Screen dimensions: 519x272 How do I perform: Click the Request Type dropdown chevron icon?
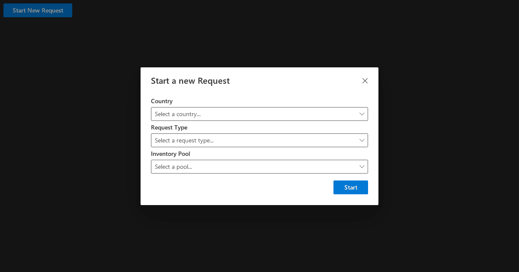click(x=362, y=140)
